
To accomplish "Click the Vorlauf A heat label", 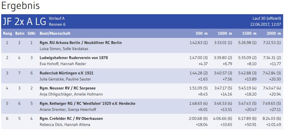I will [57, 19].
